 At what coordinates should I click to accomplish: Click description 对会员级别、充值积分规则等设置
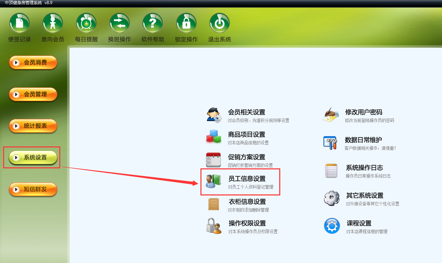click(259, 121)
